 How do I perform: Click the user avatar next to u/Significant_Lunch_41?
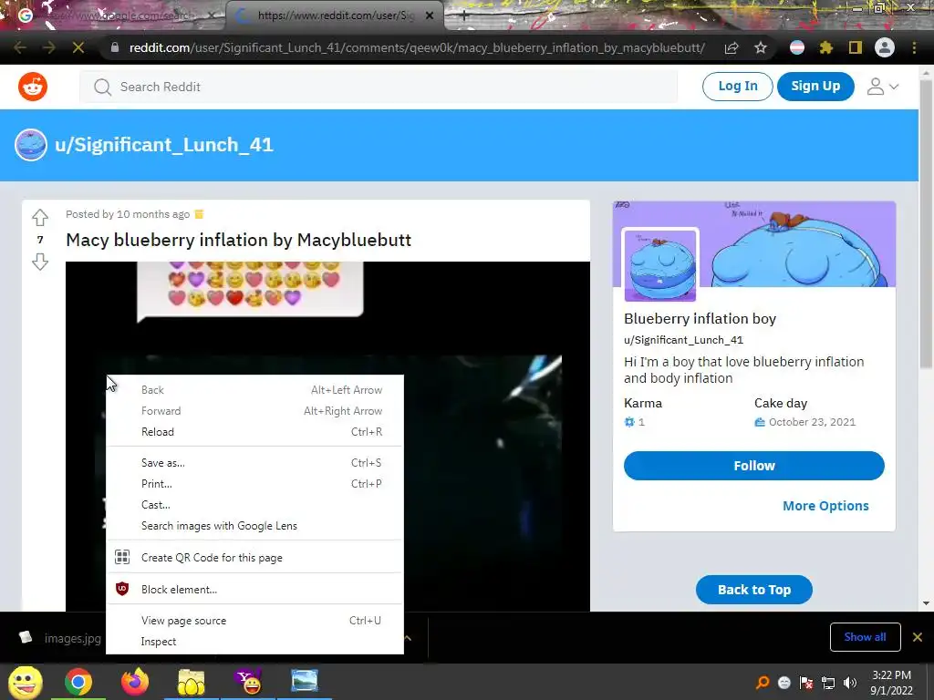click(31, 145)
